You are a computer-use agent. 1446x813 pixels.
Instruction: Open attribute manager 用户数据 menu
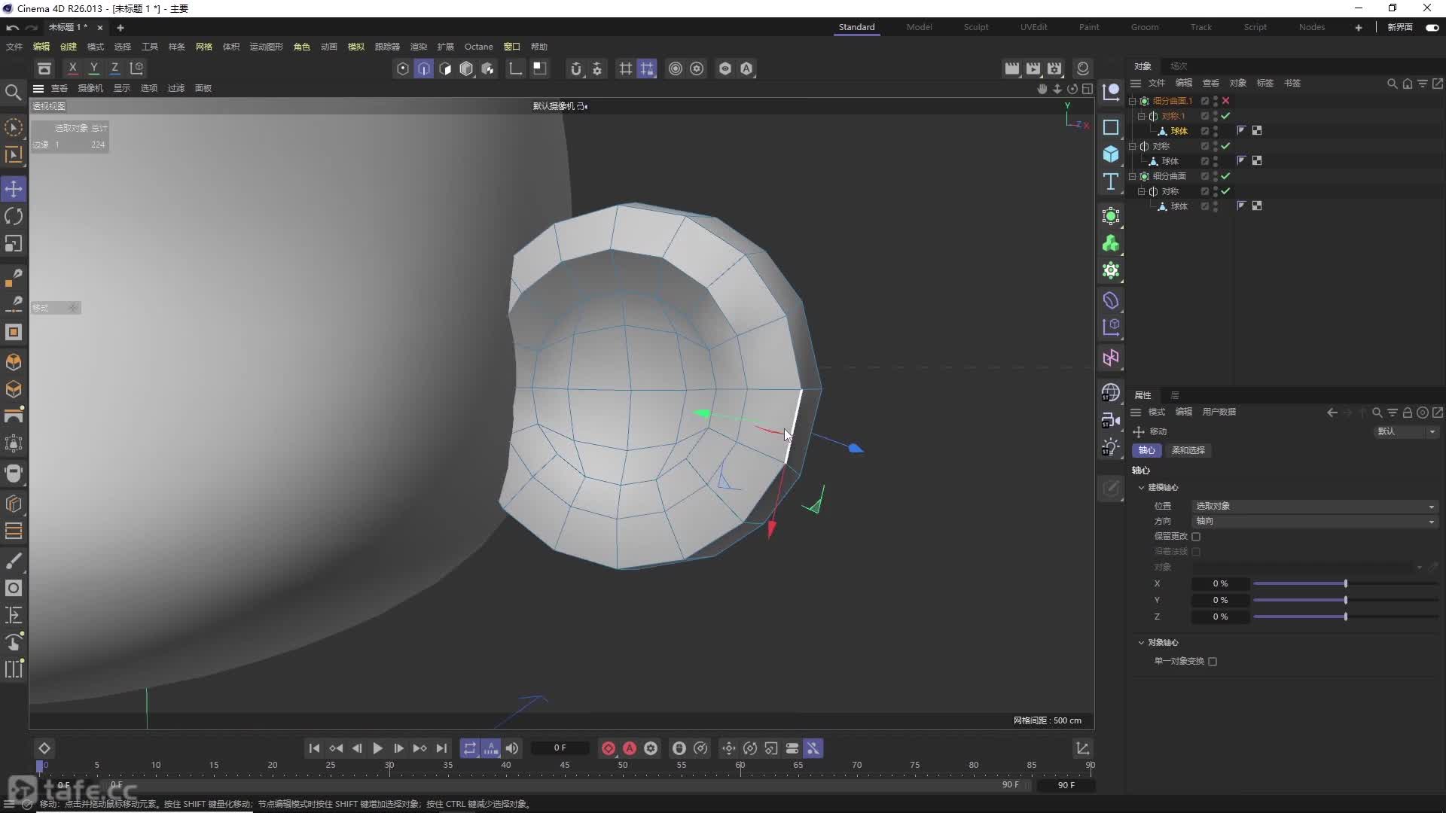tap(1219, 413)
